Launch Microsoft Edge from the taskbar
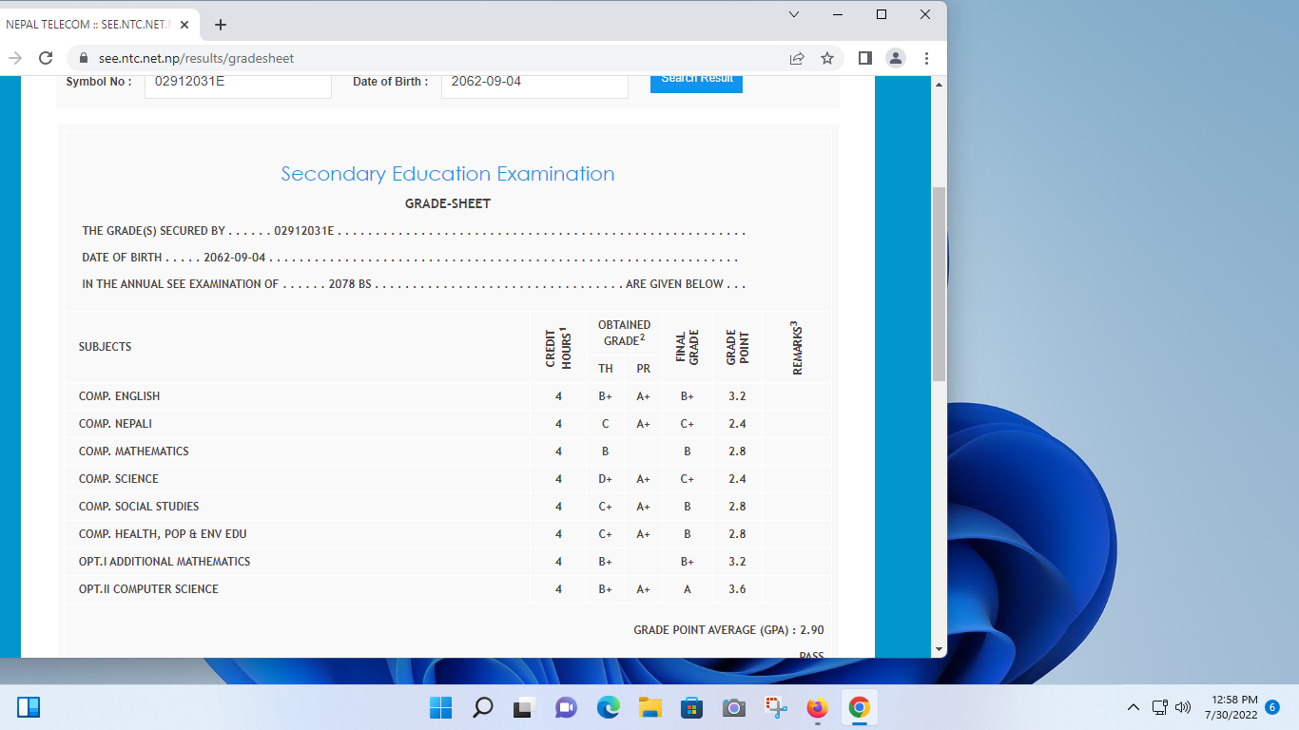1299x730 pixels. (608, 707)
